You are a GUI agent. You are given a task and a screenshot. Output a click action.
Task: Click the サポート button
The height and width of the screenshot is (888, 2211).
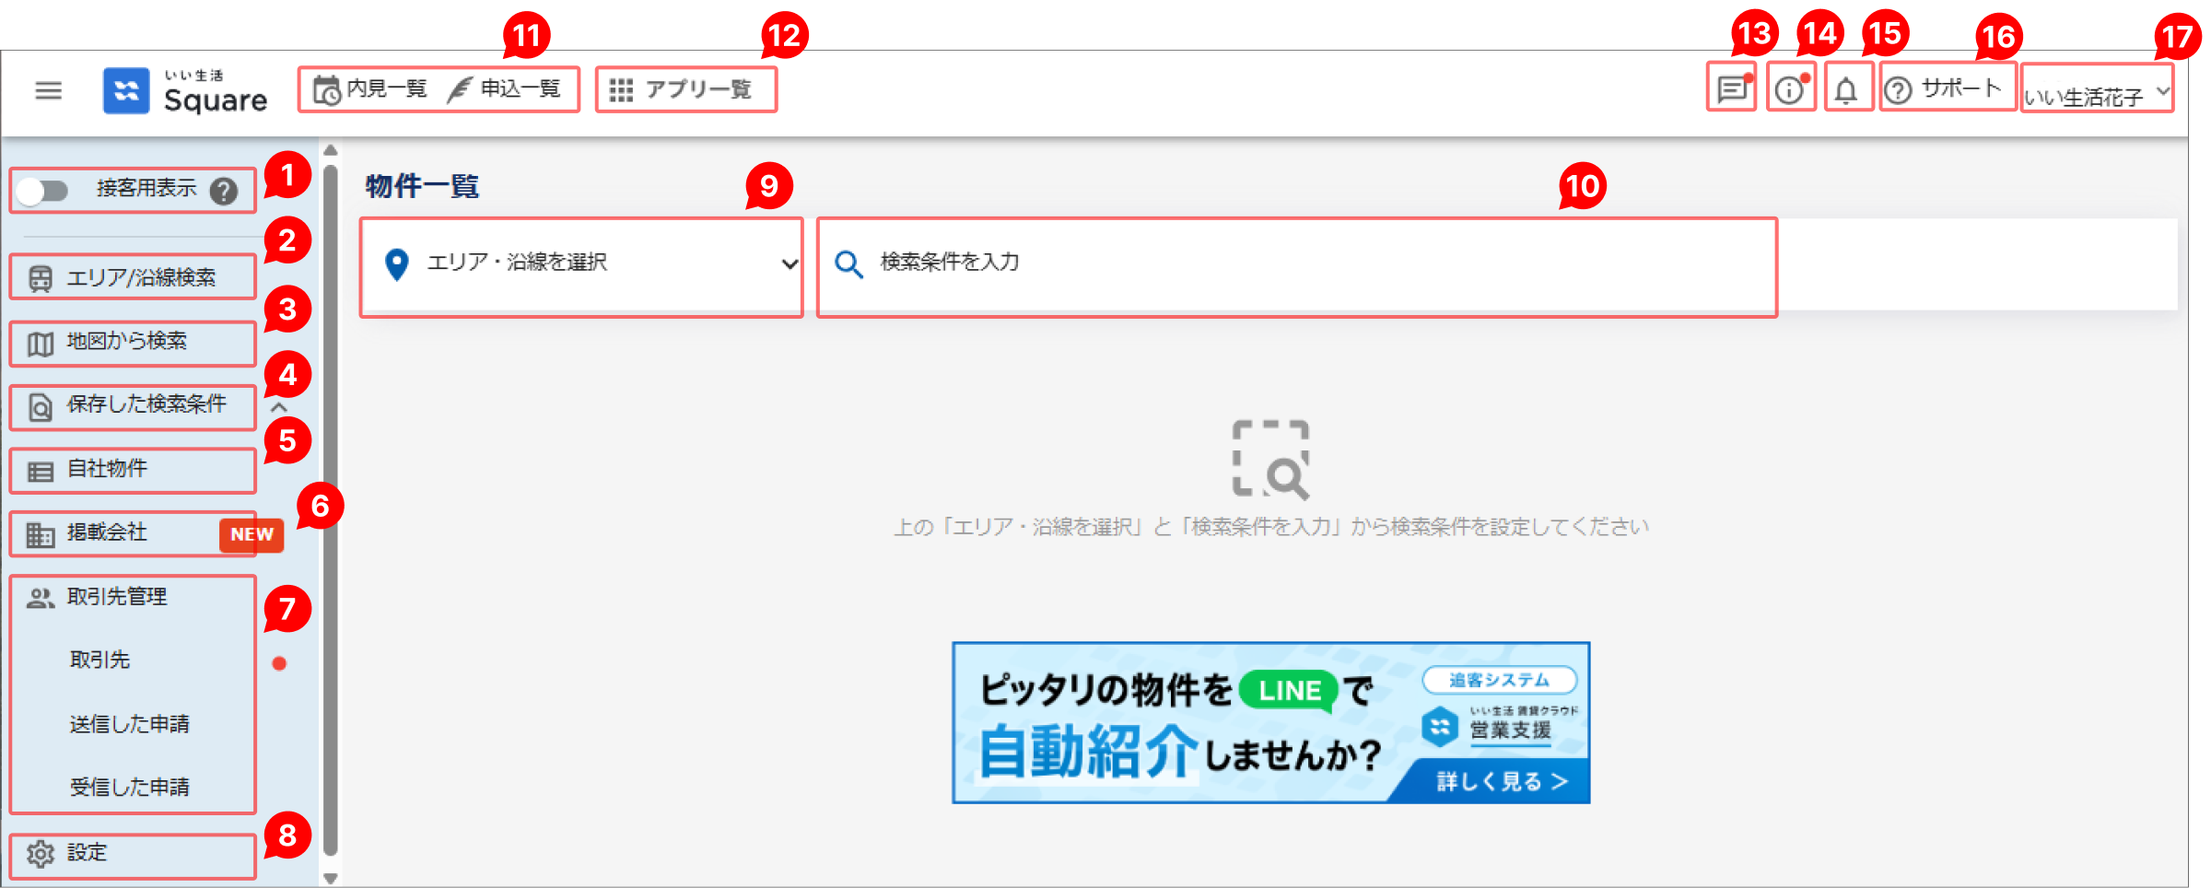point(1947,89)
